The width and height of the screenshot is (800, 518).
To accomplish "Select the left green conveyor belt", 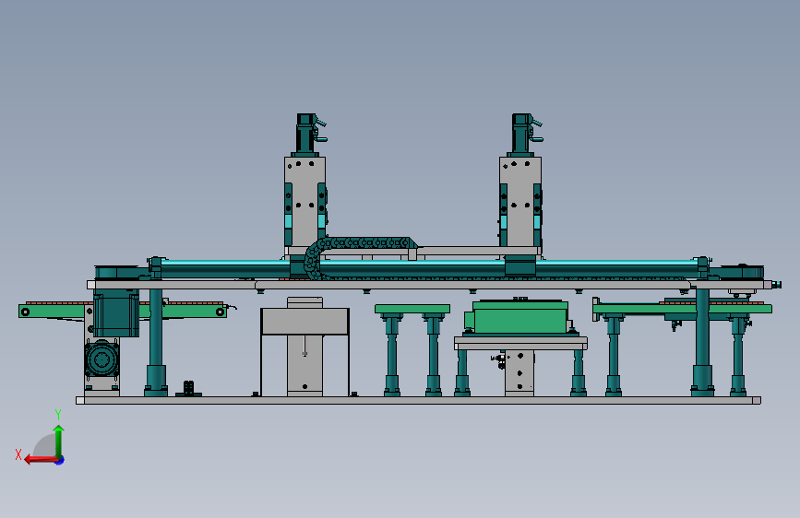I will click(123, 310).
